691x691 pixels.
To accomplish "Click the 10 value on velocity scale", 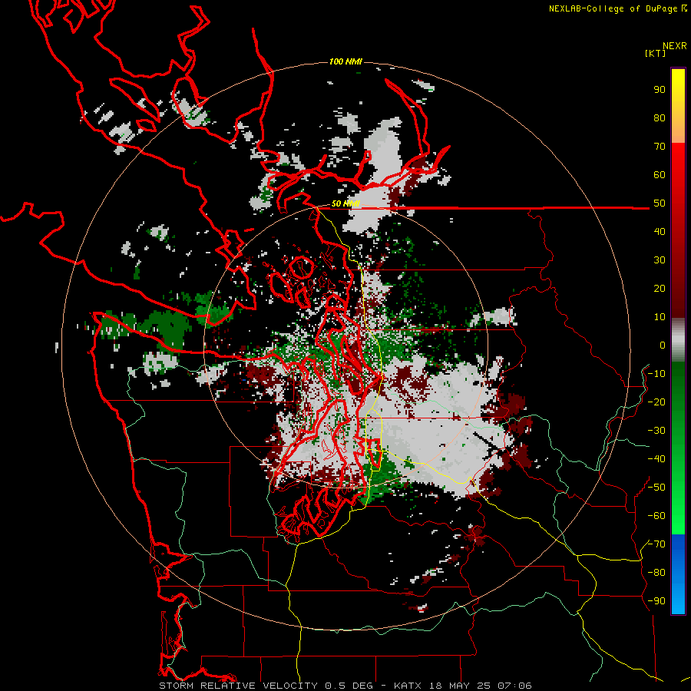I will point(660,317).
